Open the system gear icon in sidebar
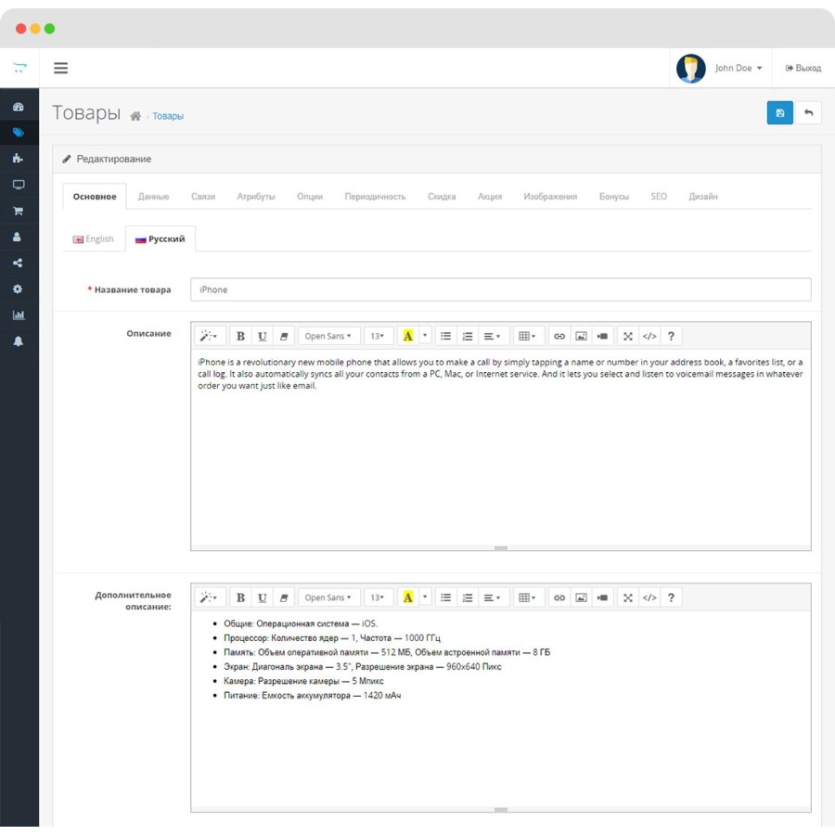This screenshot has width=835, height=835. click(x=18, y=289)
